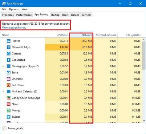Viewport: 146px width, 134px height.
Task: Collapse view with Fewer details arrow
Action: point(4,128)
